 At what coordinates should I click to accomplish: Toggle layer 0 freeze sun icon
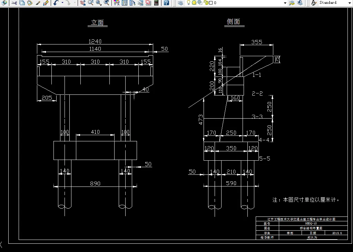(194, 3)
